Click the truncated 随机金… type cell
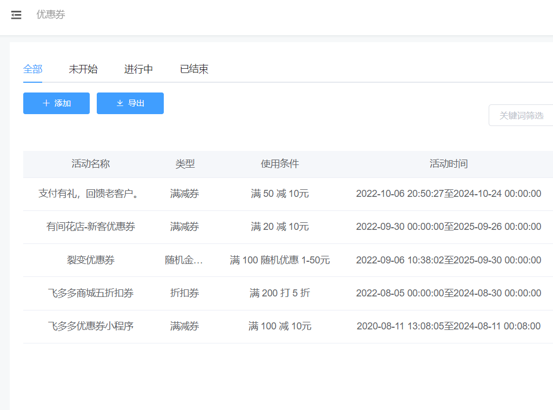This screenshot has height=410, width=553. (184, 260)
